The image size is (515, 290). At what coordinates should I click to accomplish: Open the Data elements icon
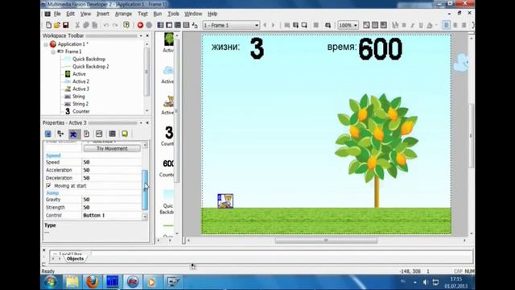click(195, 25)
